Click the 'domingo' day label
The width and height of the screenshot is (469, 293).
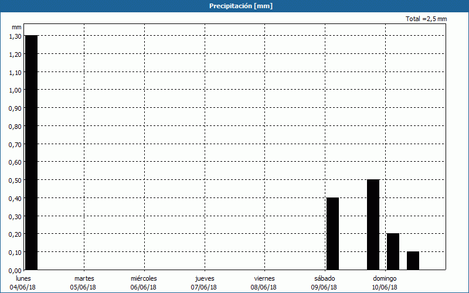(385, 279)
